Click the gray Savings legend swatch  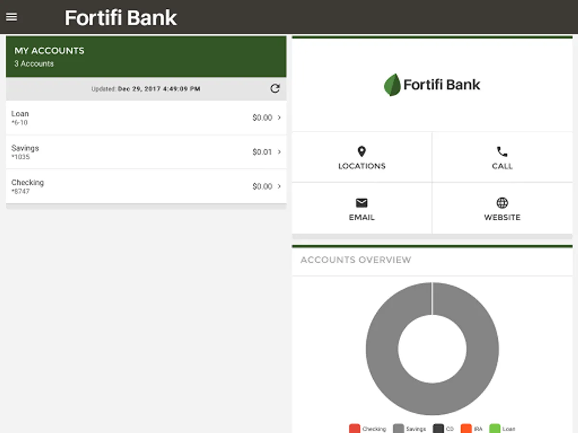pos(398,429)
